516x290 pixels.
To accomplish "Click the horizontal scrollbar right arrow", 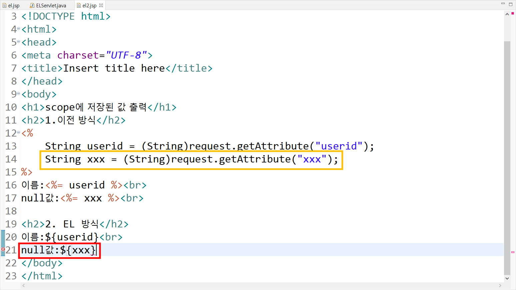I will click(500, 286).
